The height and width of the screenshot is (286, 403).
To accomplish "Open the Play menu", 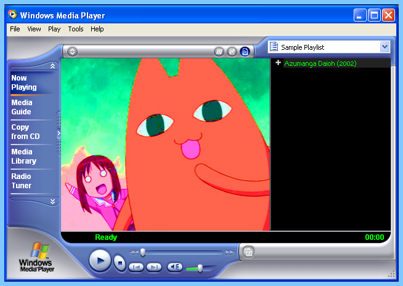I will pyautogui.click(x=54, y=29).
